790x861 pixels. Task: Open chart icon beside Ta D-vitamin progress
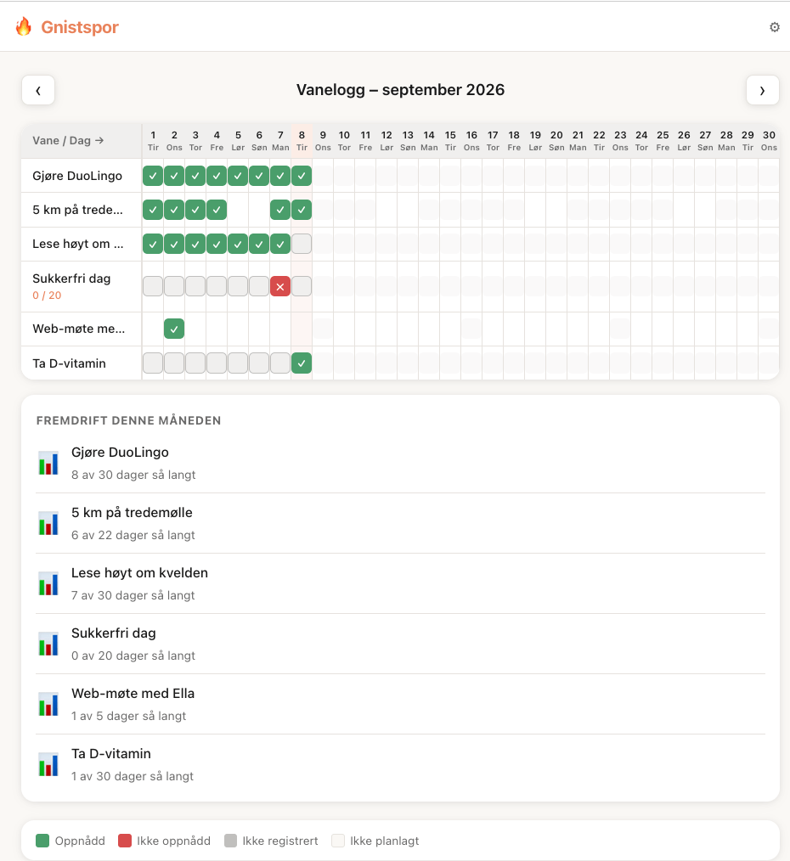point(48,765)
